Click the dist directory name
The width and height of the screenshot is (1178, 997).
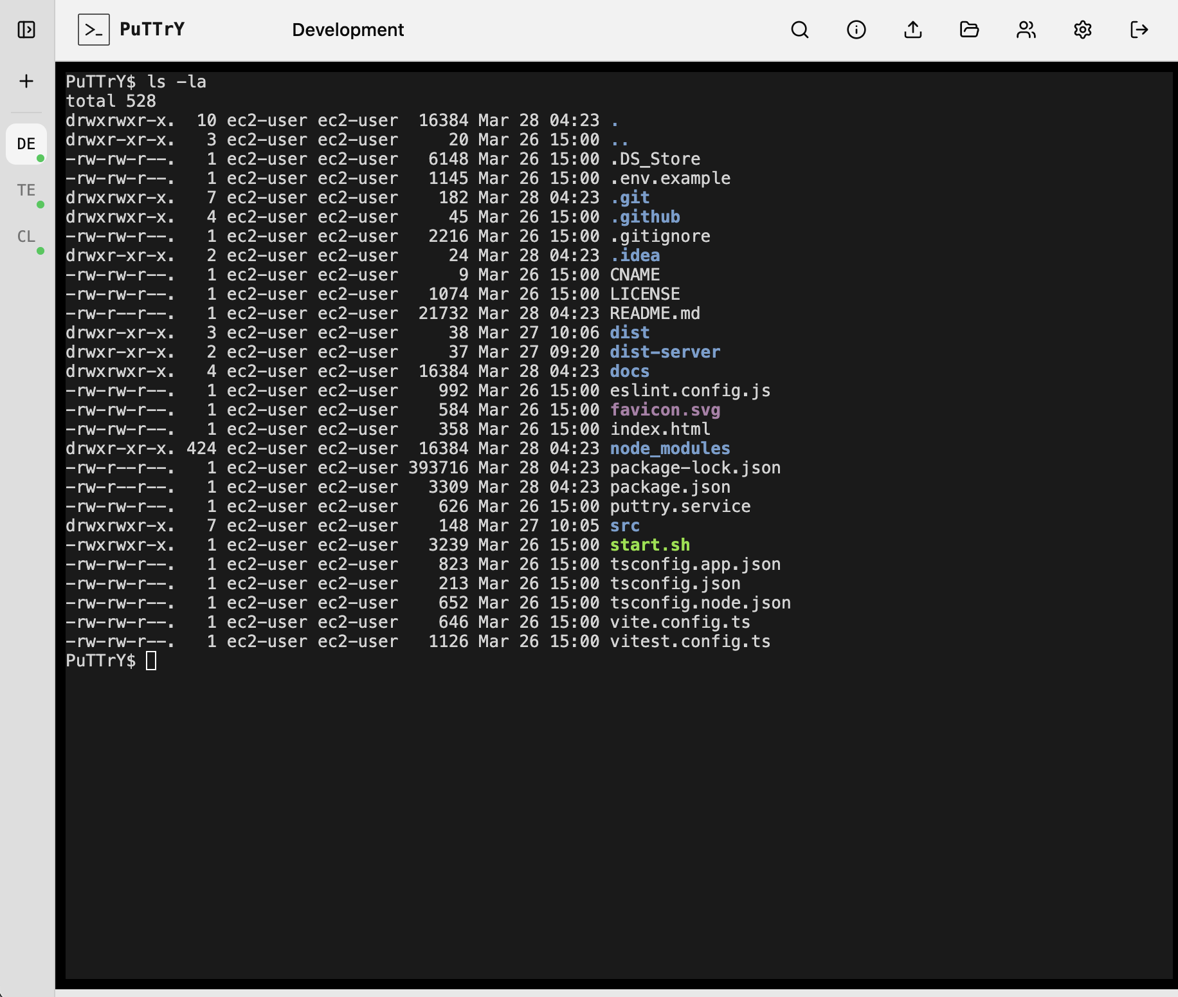point(630,333)
